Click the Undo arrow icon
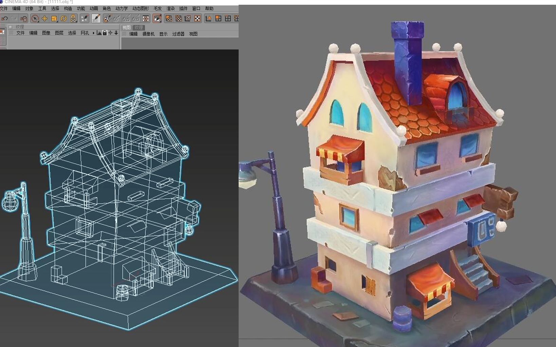This screenshot has height=347, width=556. 4,19
